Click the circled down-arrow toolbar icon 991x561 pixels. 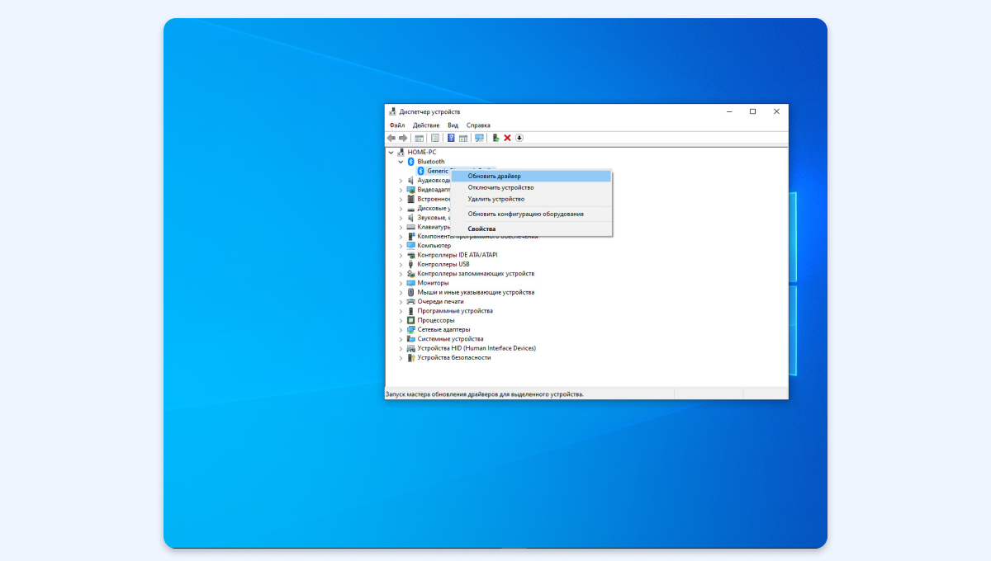(519, 138)
